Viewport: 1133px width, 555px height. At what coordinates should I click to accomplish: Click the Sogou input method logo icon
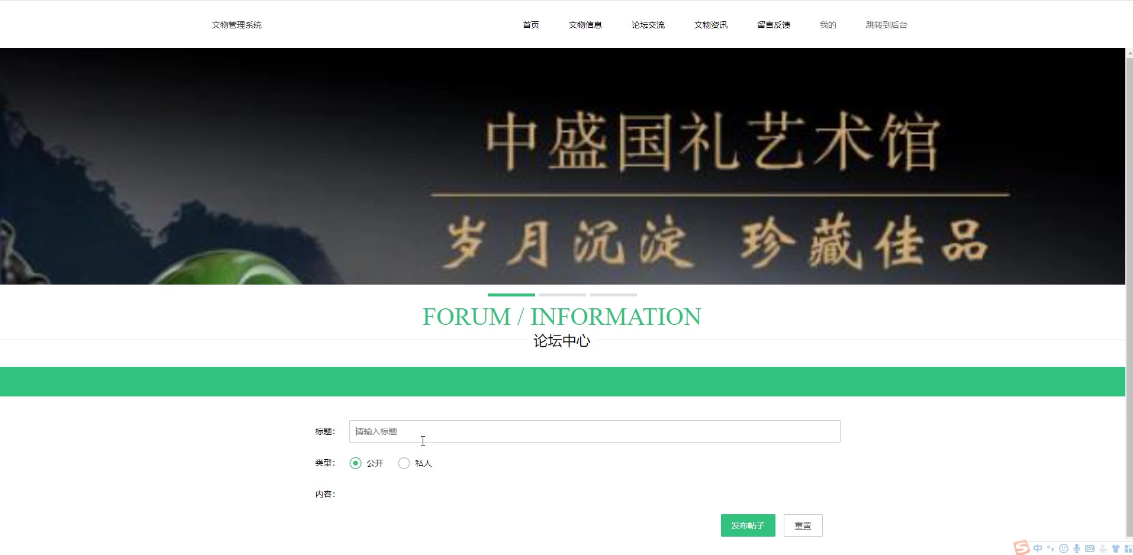click(x=1022, y=548)
